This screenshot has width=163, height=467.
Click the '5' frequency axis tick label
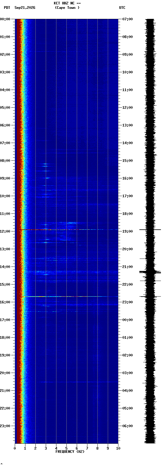66,448
